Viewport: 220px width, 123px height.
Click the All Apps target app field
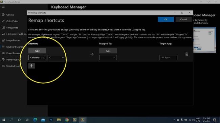(168, 57)
